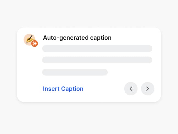This screenshot has width=178, height=134.
Task: Click the top gray caption text bar
Action: 97,49
